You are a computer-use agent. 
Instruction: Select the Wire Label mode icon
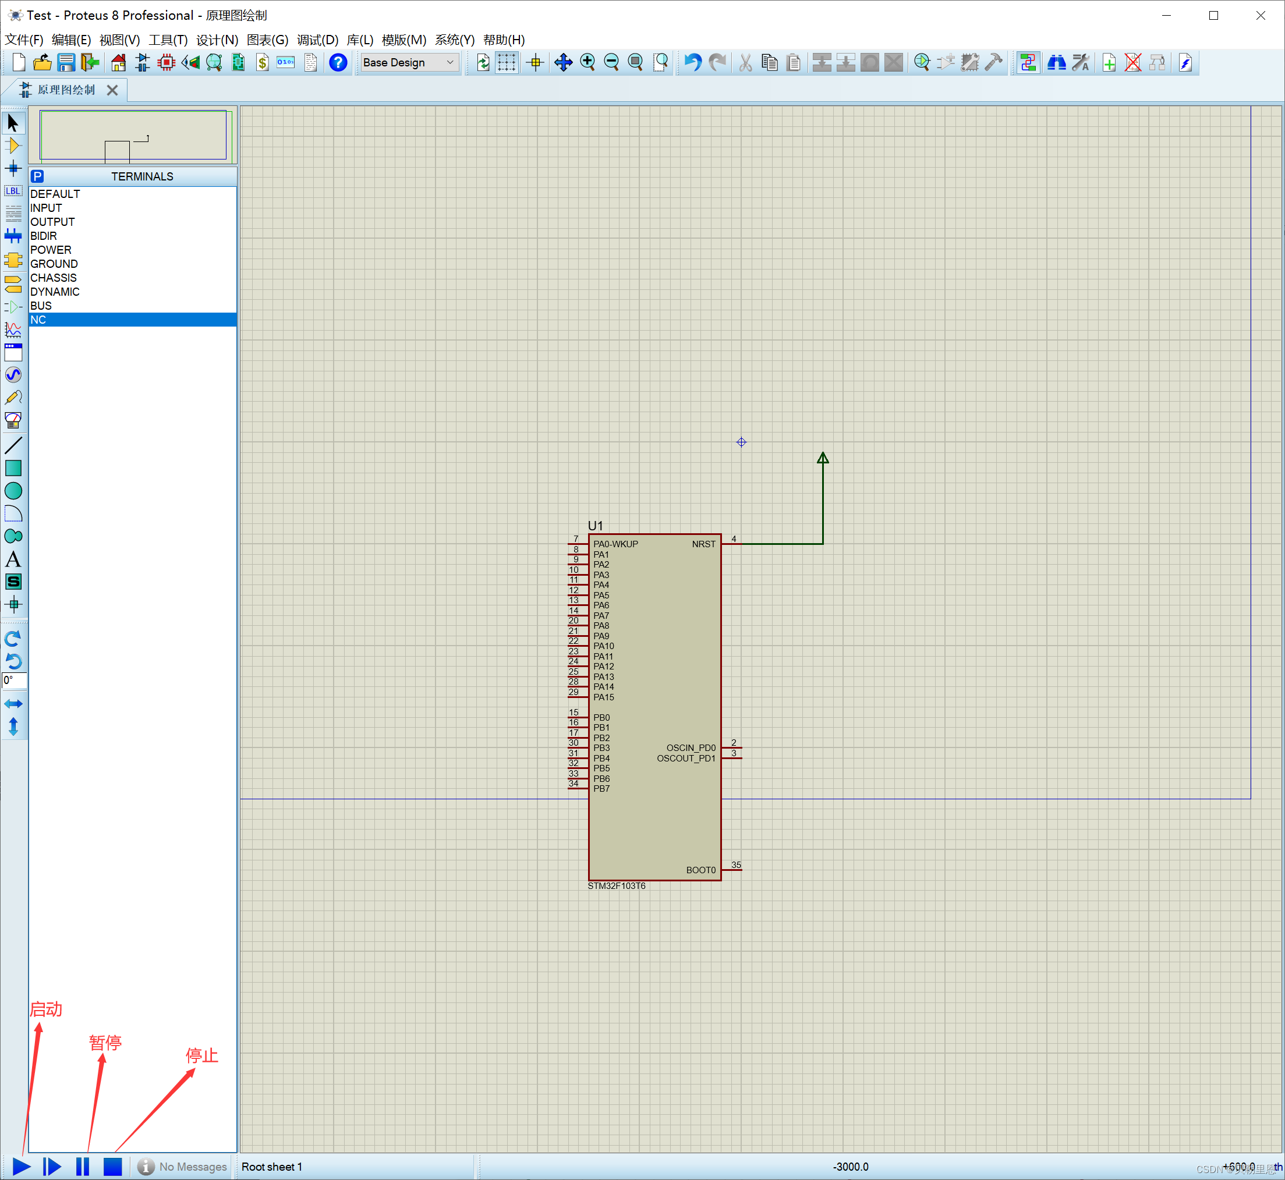13,191
